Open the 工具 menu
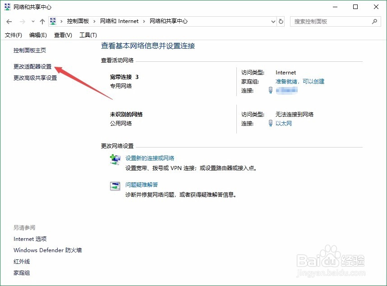This screenshot has height=286, width=387. click(88, 35)
